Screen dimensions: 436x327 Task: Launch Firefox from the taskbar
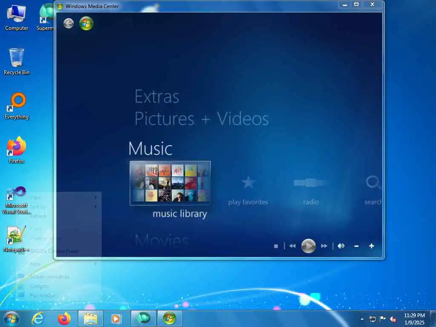64,318
